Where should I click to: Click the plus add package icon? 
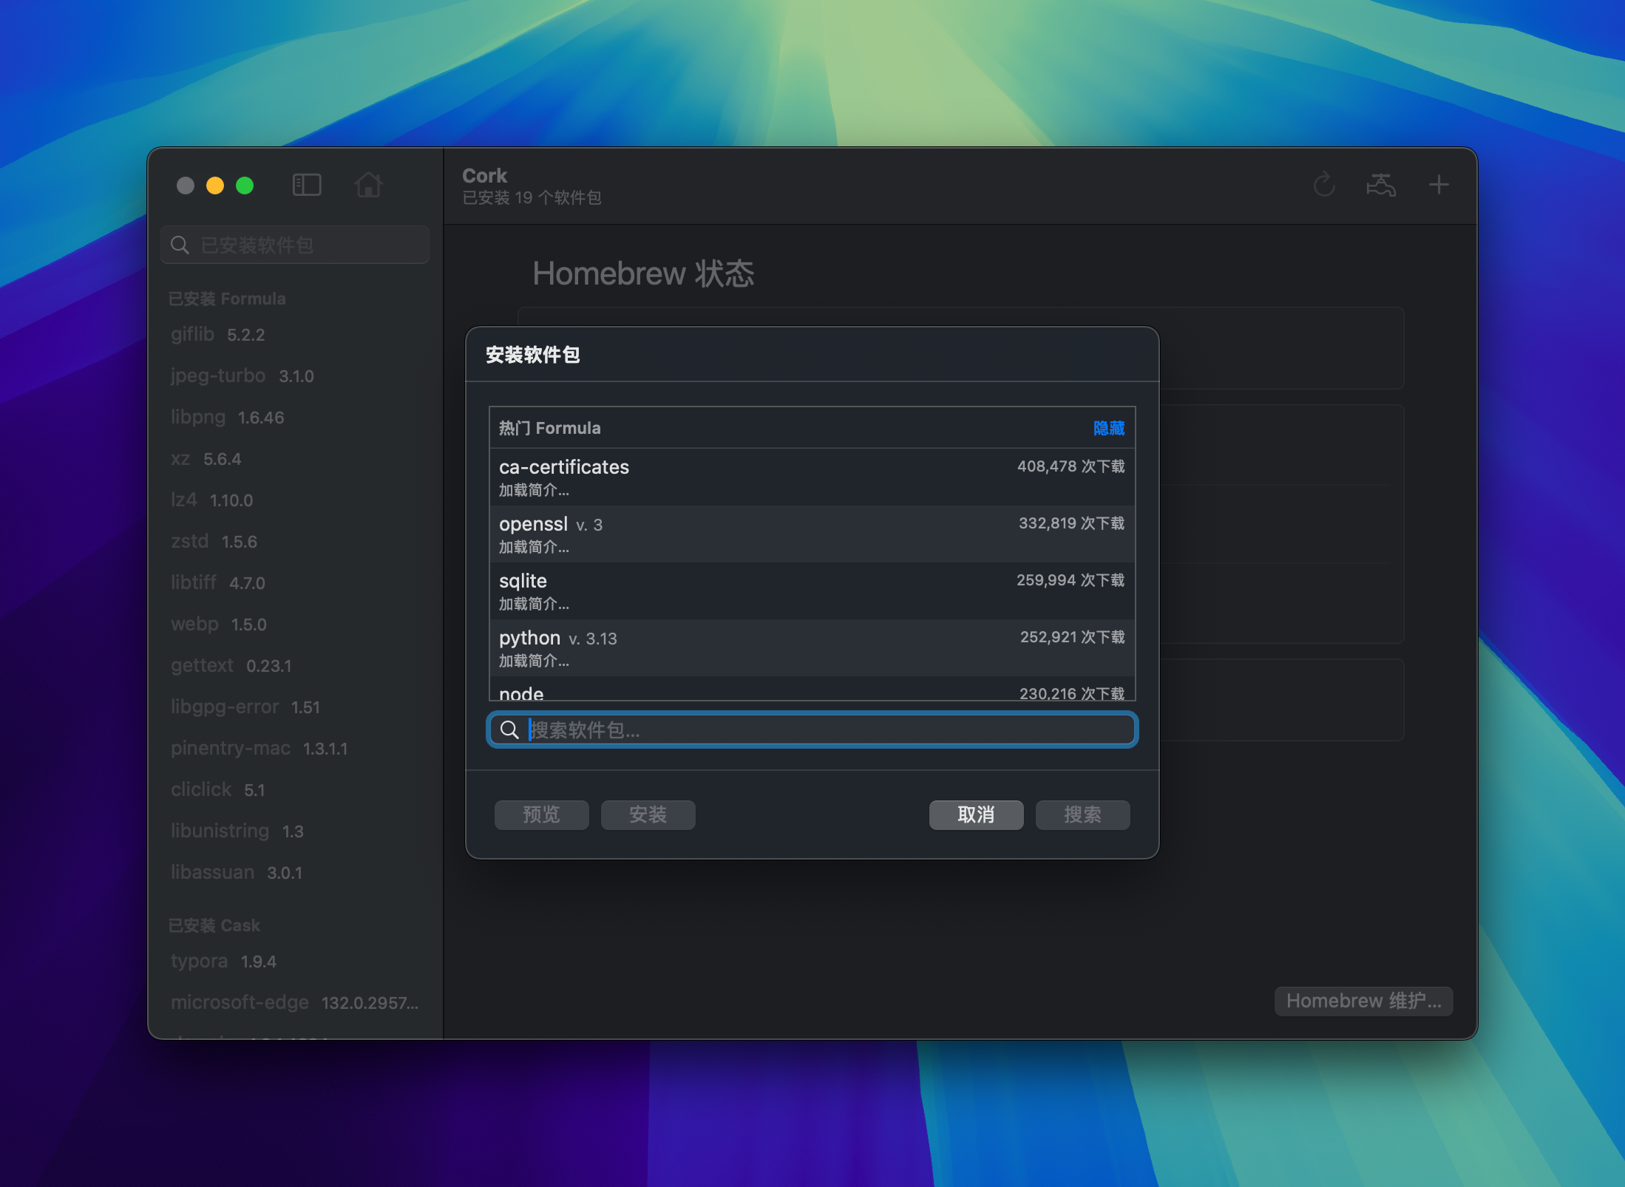[x=1439, y=185]
